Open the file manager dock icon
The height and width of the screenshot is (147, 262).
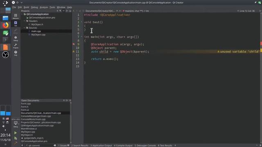(5, 18)
